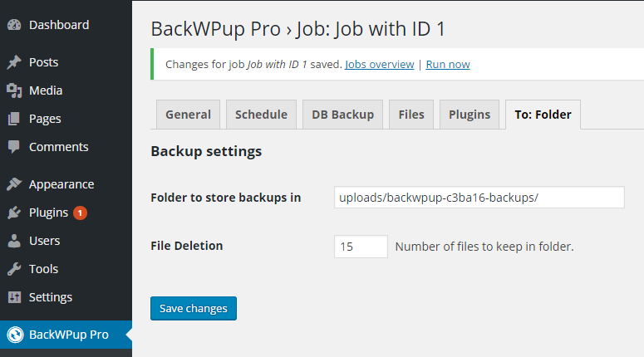The width and height of the screenshot is (644, 357).
Task: Select the DB Backup tab
Action: [342, 115]
